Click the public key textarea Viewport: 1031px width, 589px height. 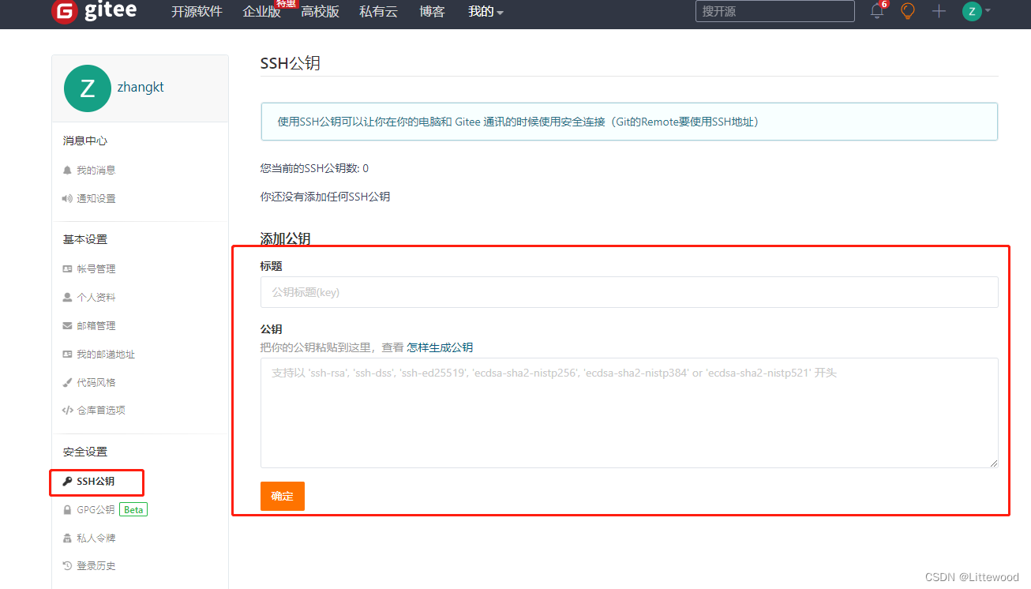tap(629, 413)
